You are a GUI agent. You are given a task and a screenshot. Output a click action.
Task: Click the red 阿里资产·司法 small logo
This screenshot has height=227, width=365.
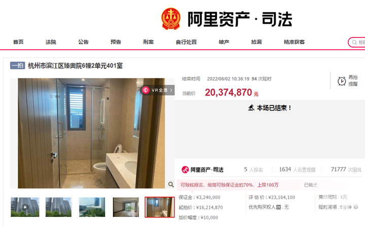tap(185, 170)
